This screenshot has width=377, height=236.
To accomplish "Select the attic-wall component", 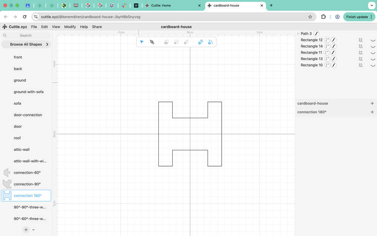I will point(21,150).
